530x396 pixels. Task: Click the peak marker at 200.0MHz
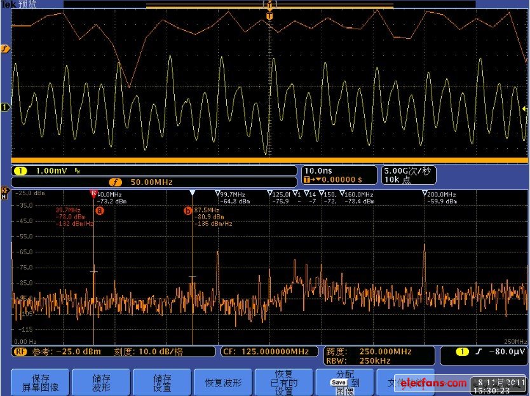tap(424, 194)
